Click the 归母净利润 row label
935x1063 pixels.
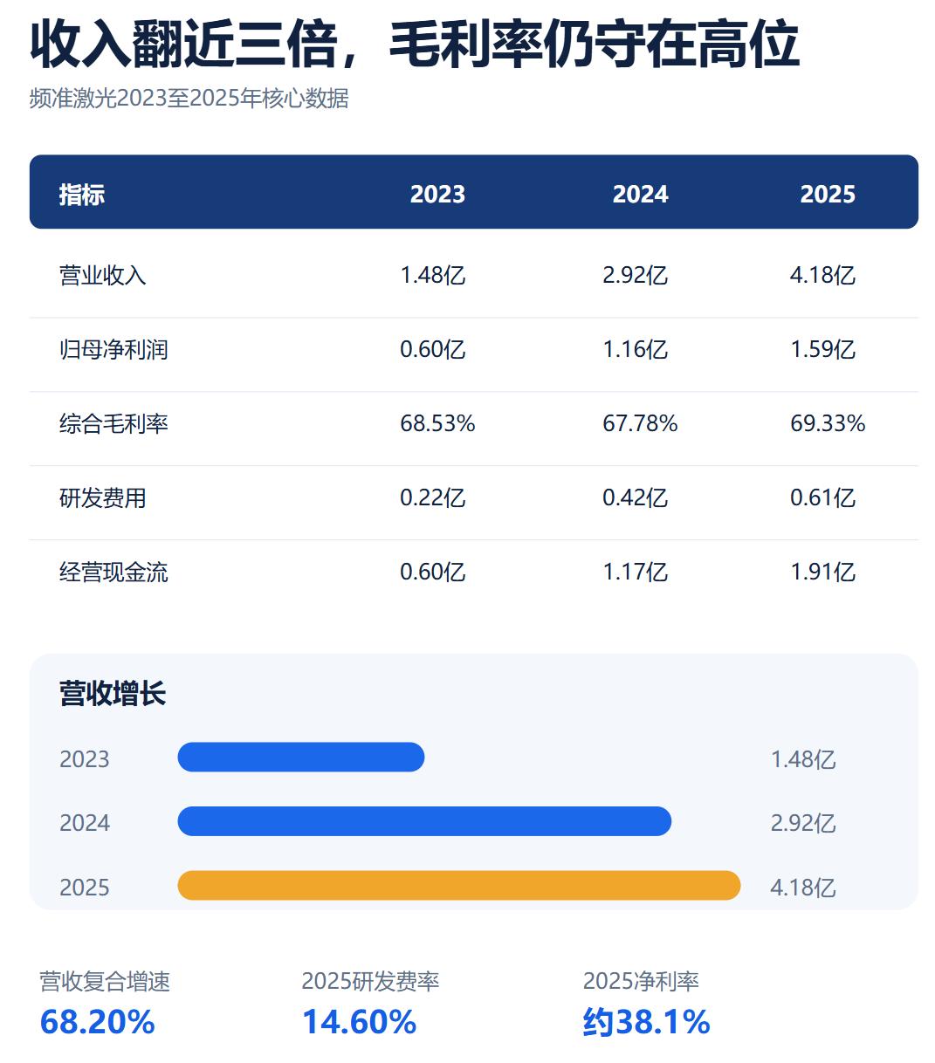click(x=113, y=350)
